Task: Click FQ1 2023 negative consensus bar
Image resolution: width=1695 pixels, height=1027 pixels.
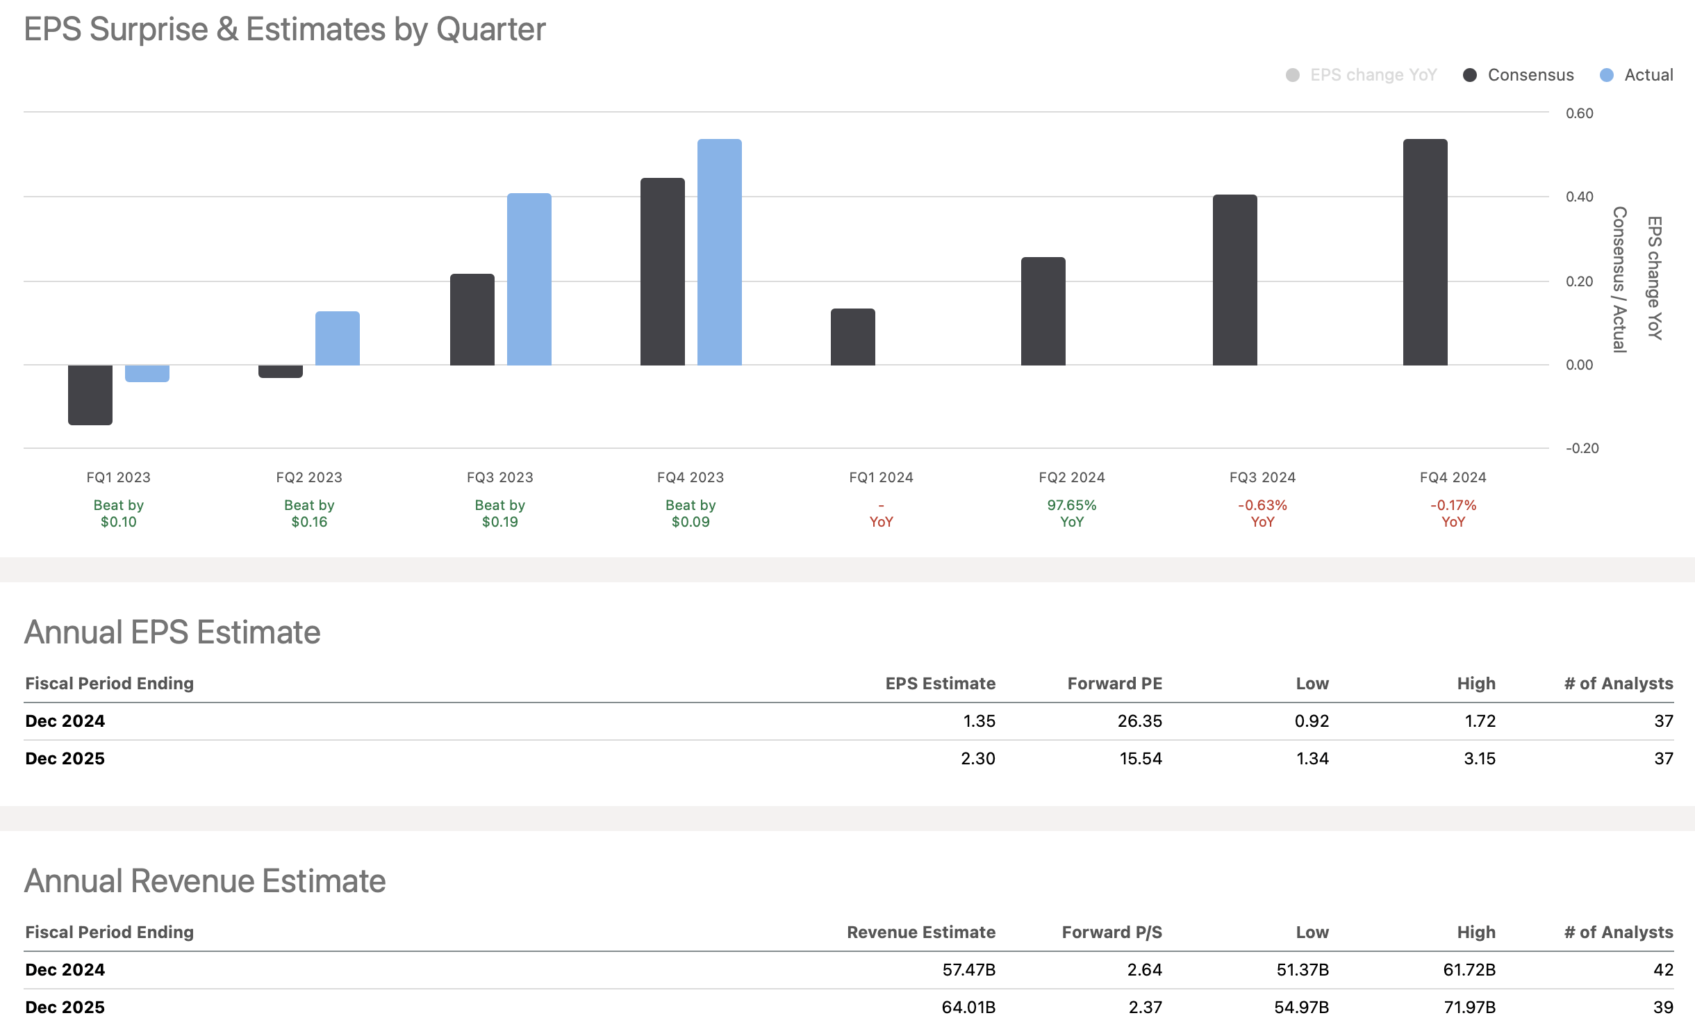Action: tap(90, 394)
